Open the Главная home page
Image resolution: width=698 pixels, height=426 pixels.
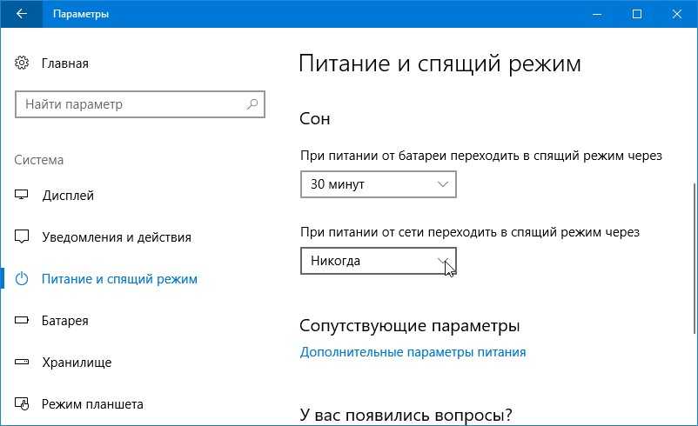(x=65, y=63)
